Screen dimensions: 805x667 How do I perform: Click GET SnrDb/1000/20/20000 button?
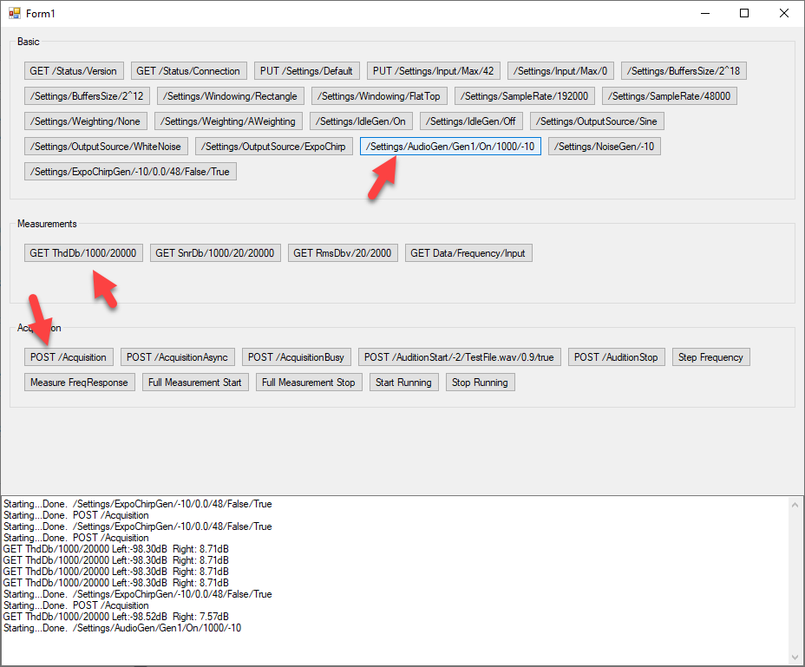(x=215, y=252)
